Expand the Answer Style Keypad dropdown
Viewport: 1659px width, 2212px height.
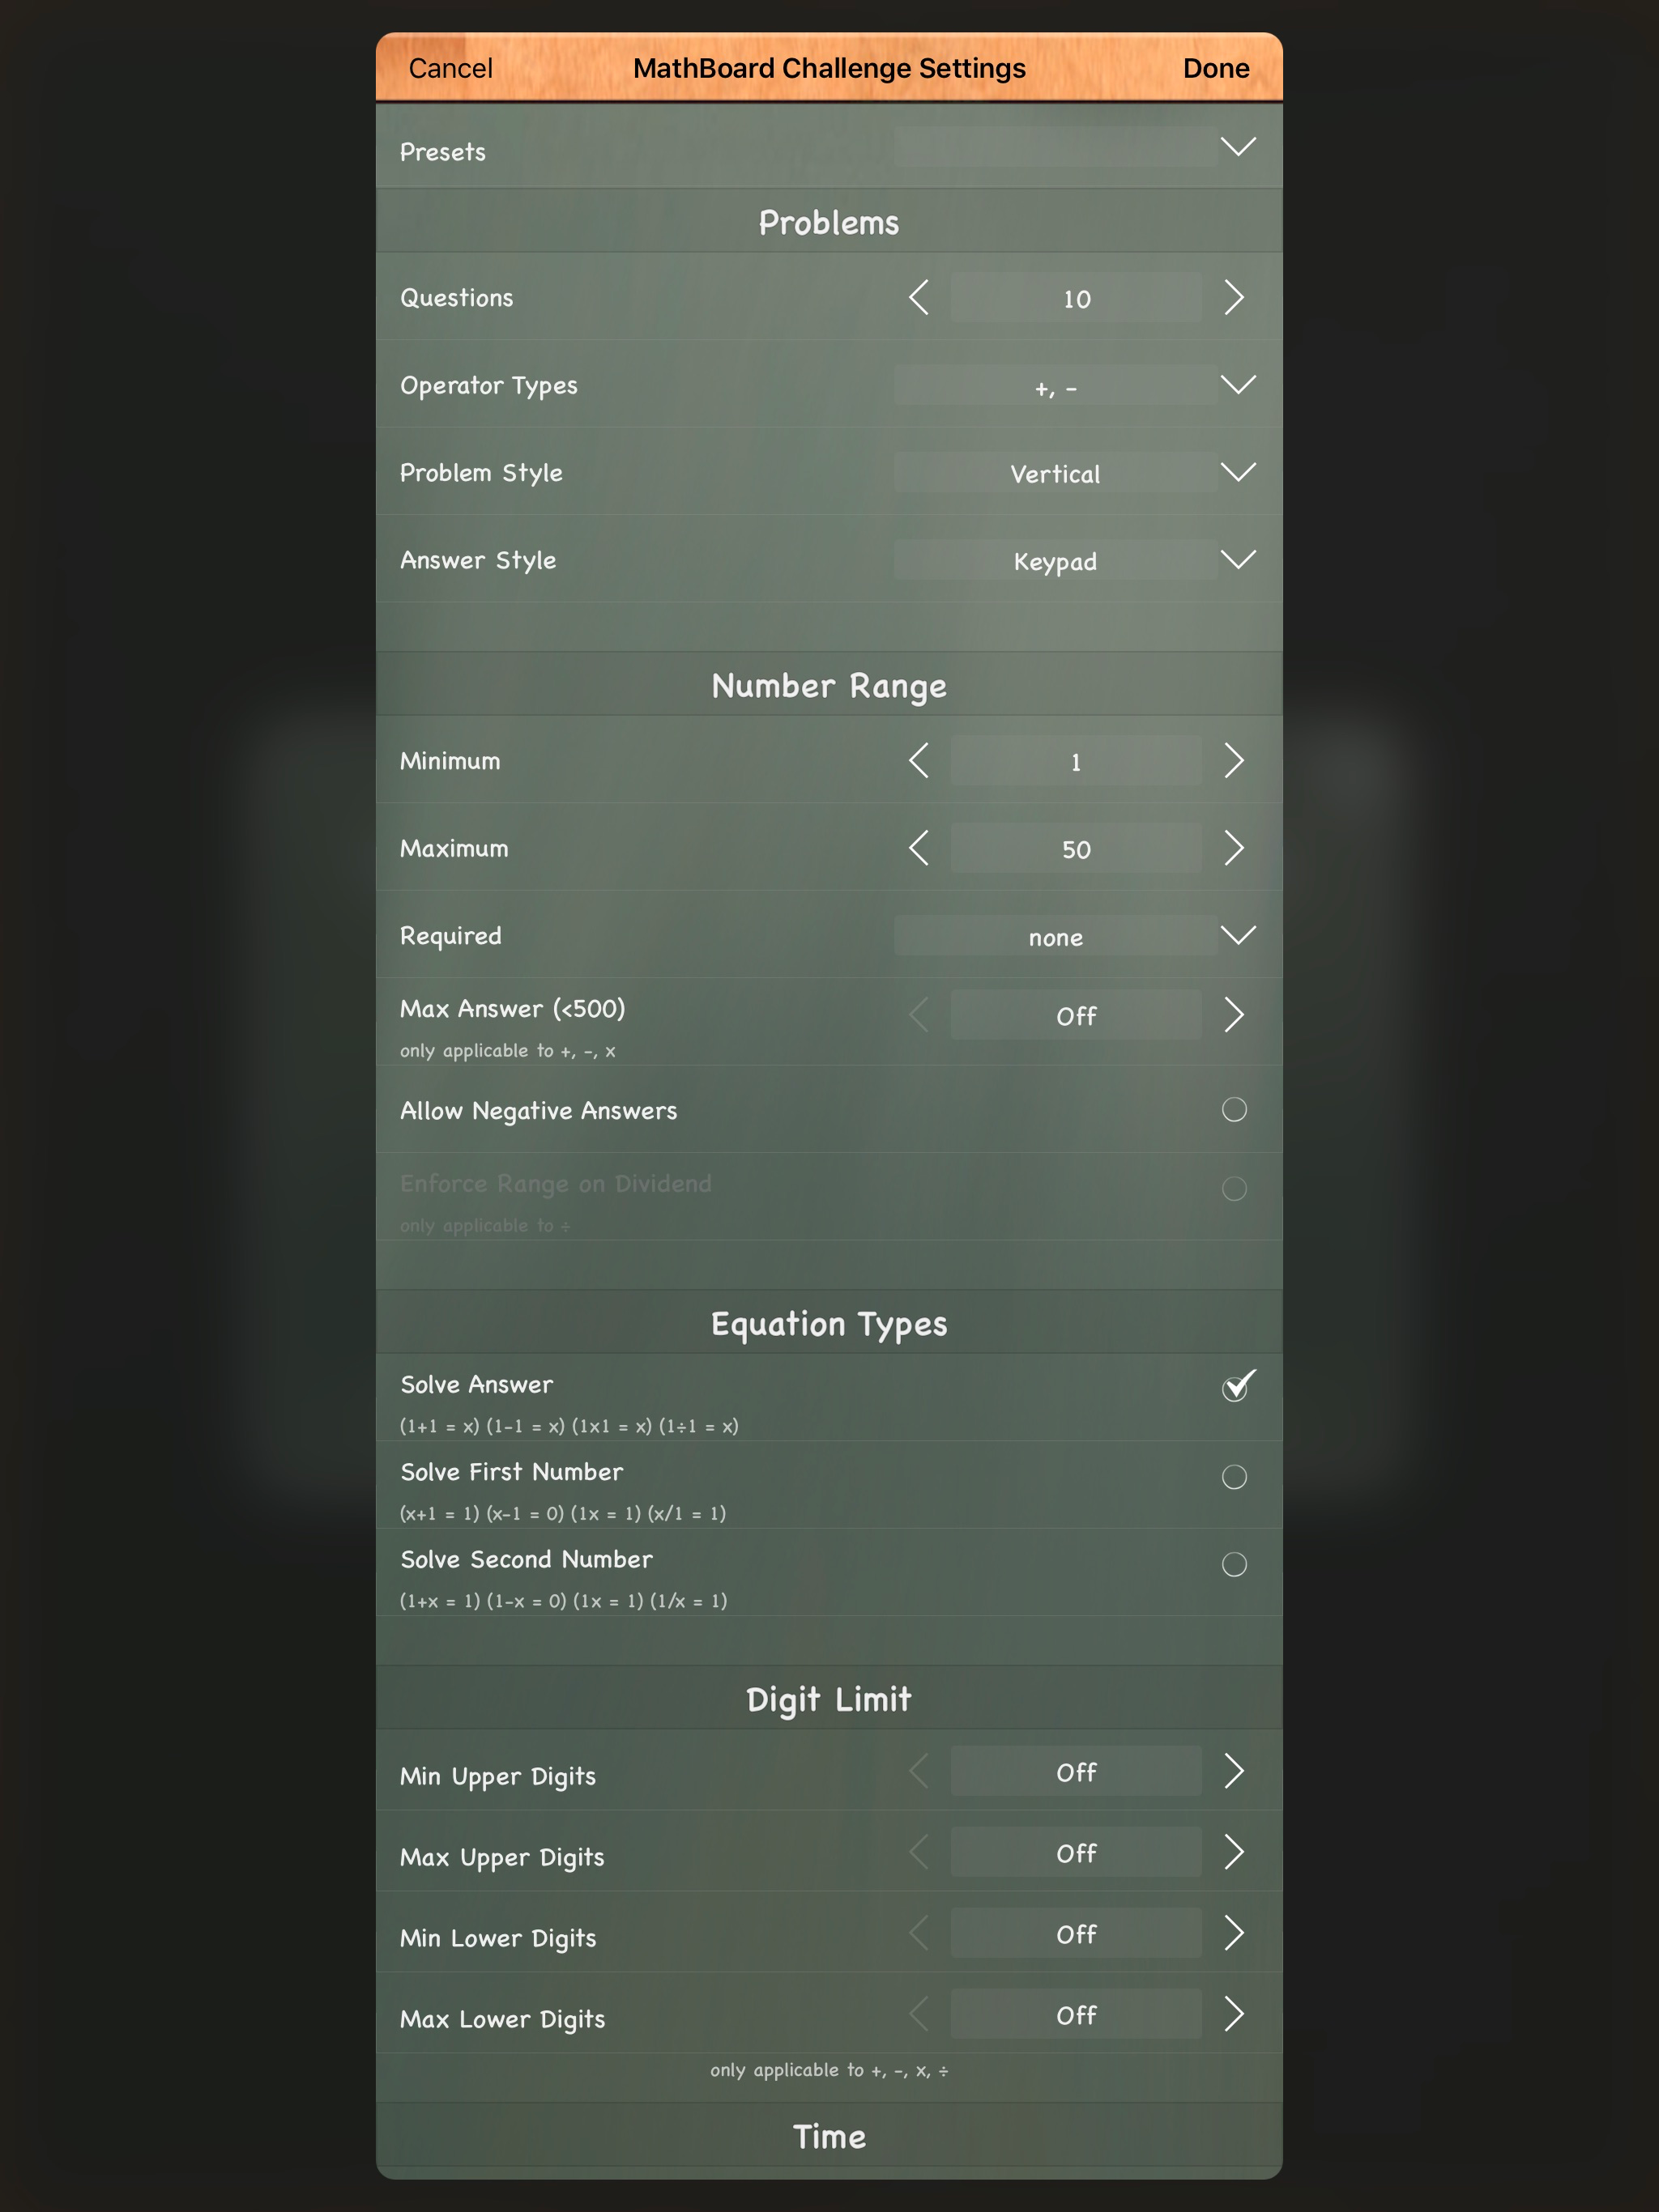(x=1238, y=560)
